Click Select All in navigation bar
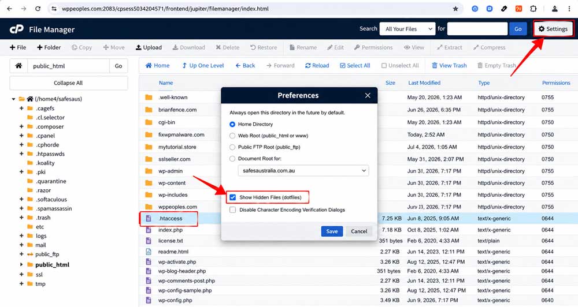Image resolution: width=578 pixels, height=307 pixels. coord(355,66)
